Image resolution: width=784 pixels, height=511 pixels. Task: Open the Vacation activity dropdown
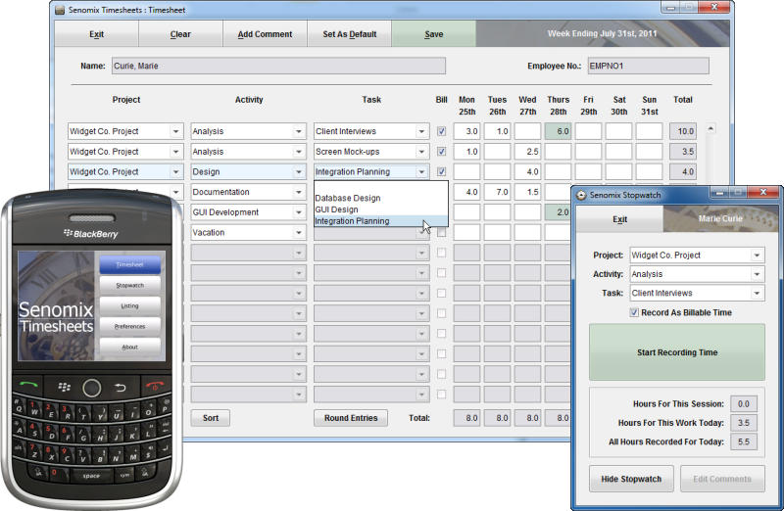coord(299,232)
